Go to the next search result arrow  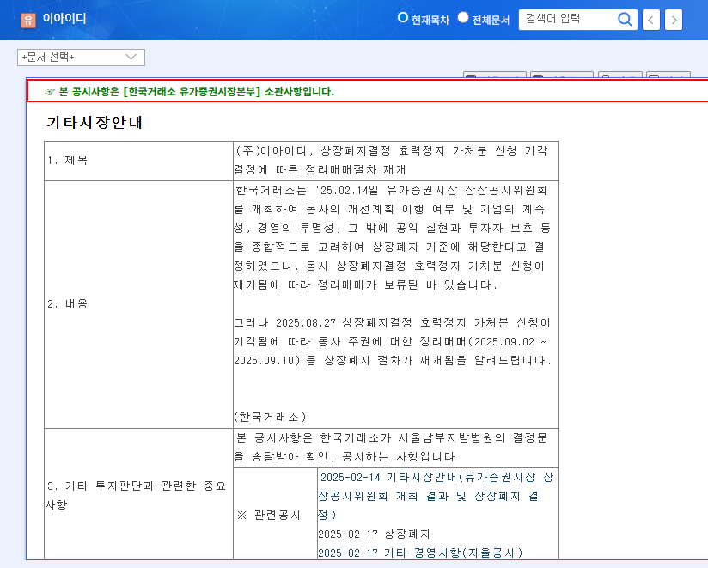coord(674,20)
